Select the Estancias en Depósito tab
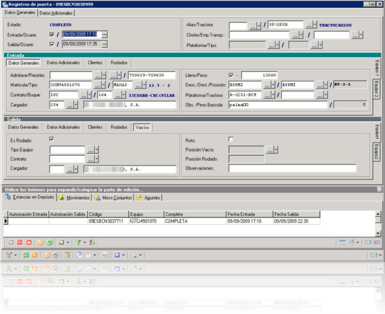Image resolution: width=385 pixels, height=314 pixels. (x=30, y=197)
